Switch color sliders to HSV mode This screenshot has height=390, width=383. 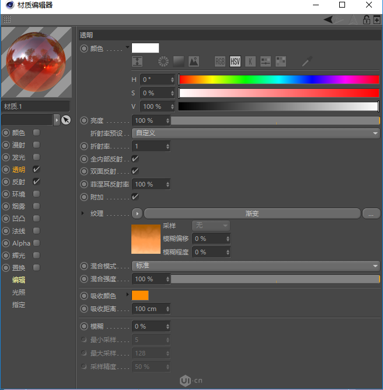[235, 61]
